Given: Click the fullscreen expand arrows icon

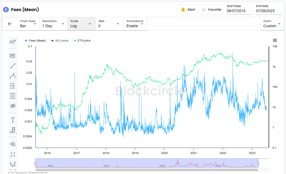Looking at the screenshot, I should coord(13,154).
